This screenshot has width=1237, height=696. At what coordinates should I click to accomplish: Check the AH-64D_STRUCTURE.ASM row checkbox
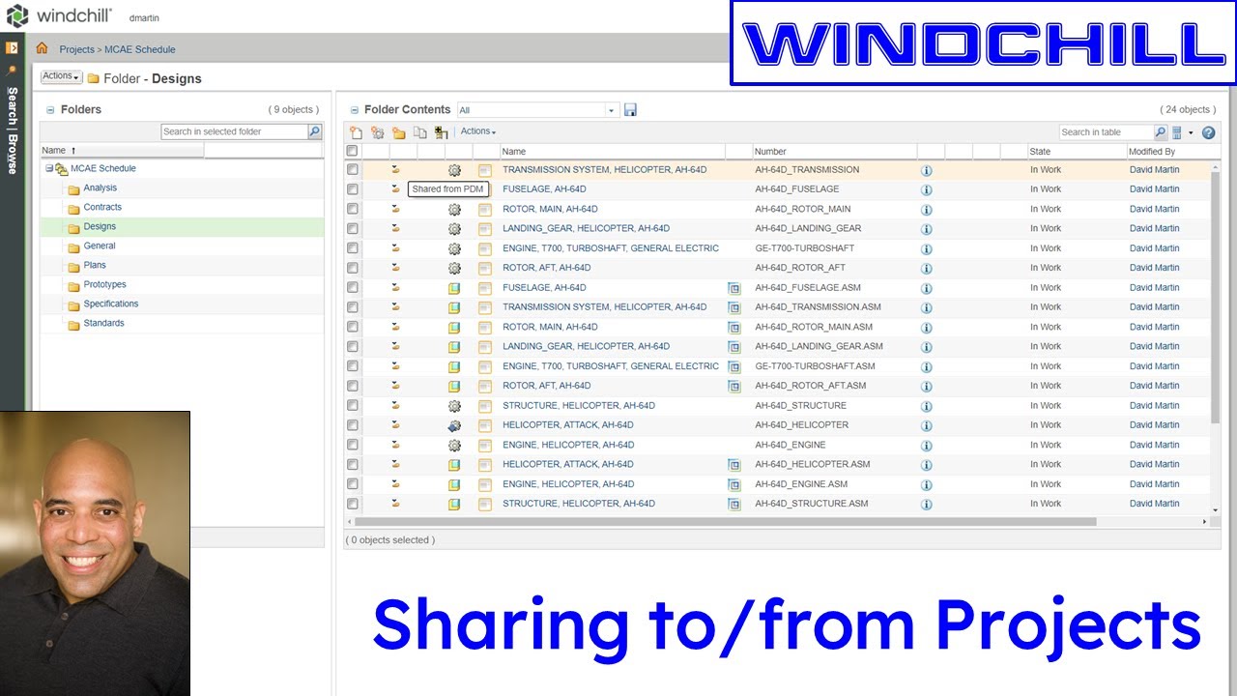pyautogui.click(x=353, y=504)
